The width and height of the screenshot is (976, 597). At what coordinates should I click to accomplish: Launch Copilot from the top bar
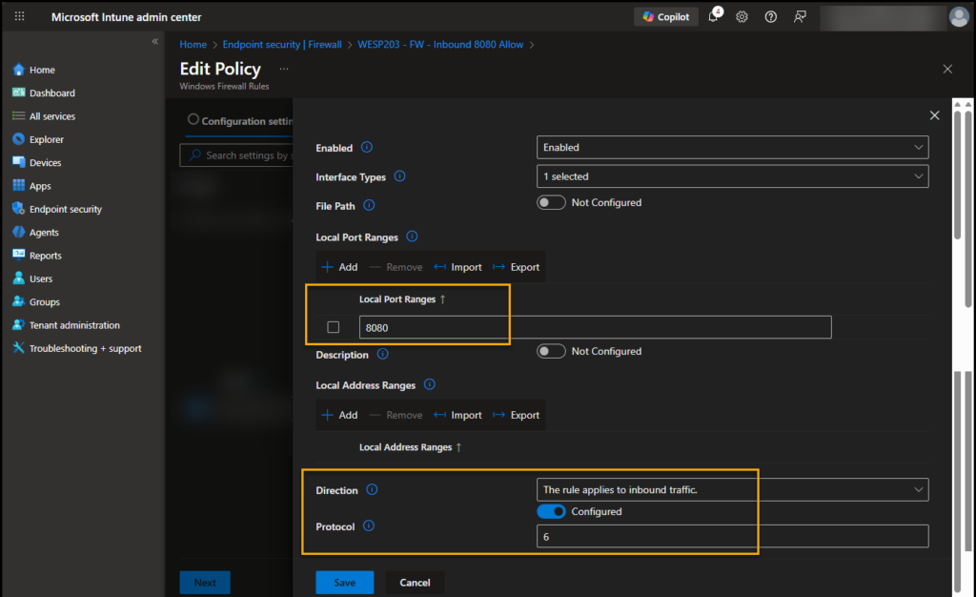coord(665,16)
